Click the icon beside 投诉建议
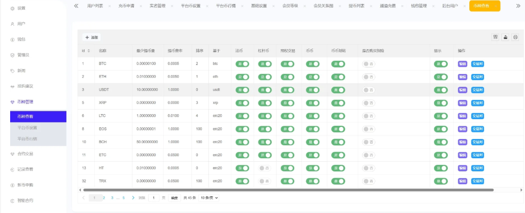The image size is (525, 213). point(12,86)
